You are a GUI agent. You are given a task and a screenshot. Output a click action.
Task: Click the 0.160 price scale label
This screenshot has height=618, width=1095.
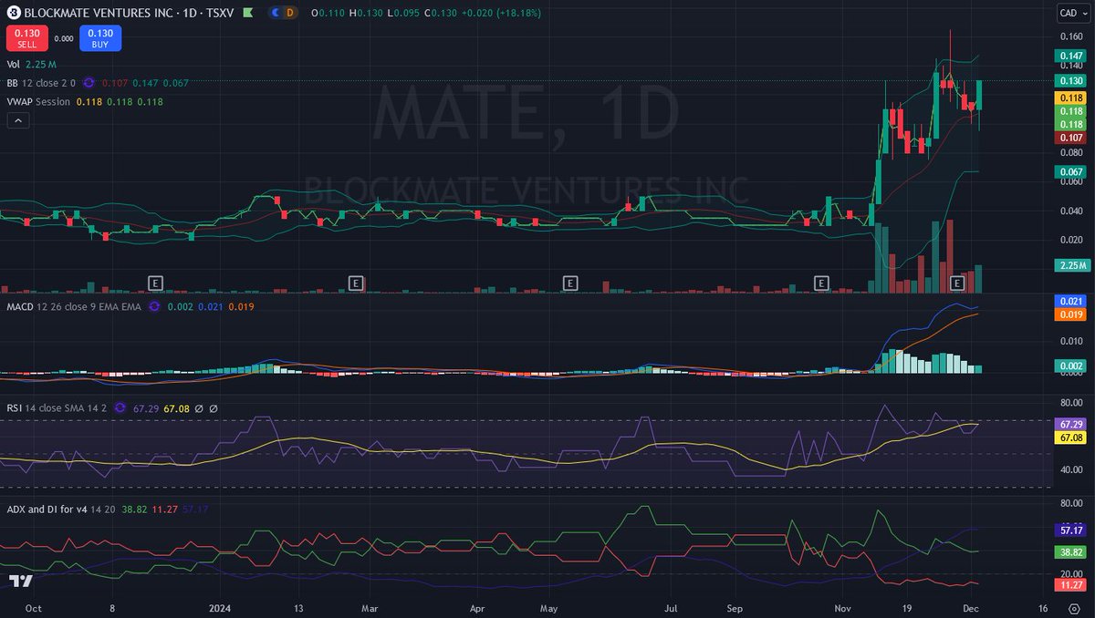(x=1070, y=37)
